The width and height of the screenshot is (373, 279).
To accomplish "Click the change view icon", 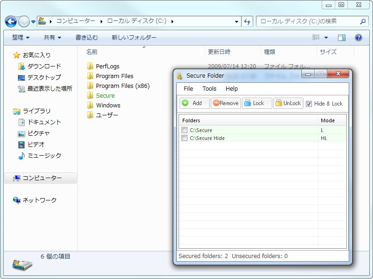I will tap(316, 37).
